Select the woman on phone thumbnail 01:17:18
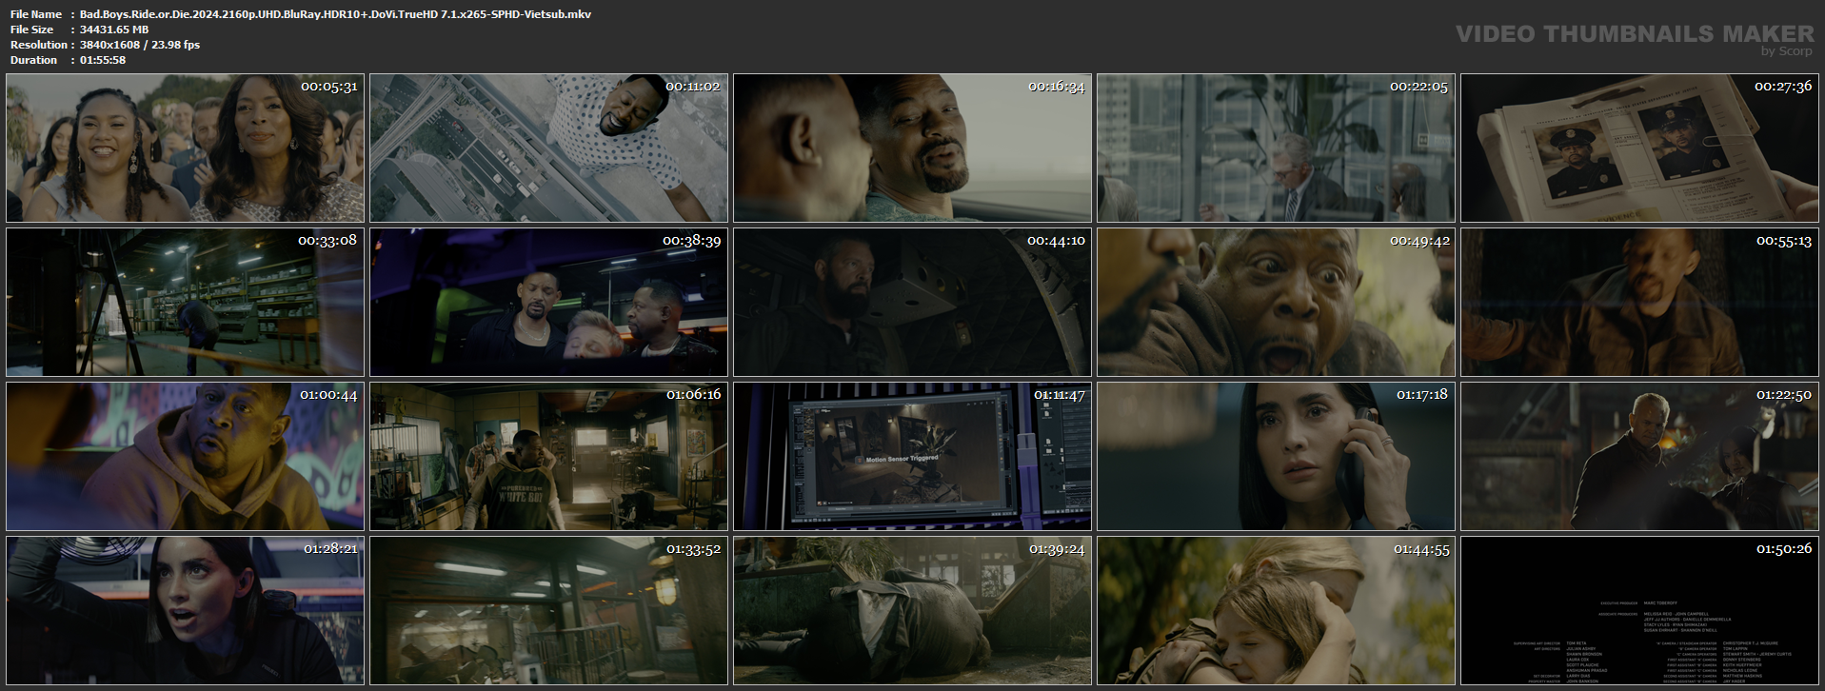Image resolution: width=1825 pixels, height=691 pixels. pyautogui.click(x=1276, y=456)
